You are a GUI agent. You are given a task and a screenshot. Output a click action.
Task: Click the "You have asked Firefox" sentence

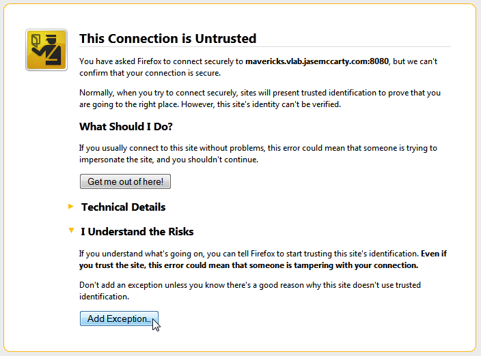(161, 61)
